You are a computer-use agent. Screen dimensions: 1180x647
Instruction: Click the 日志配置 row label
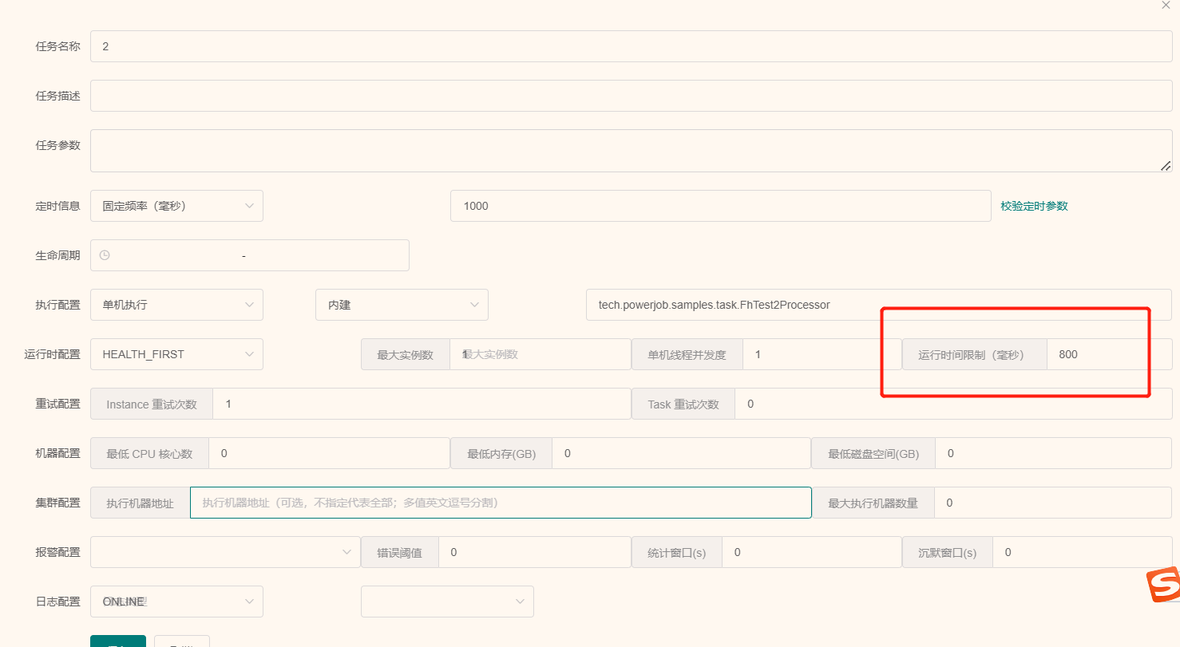pyautogui.click(x=57, y=602)
